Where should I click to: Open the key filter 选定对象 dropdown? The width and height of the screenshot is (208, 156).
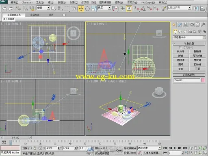tap(149, 148)
